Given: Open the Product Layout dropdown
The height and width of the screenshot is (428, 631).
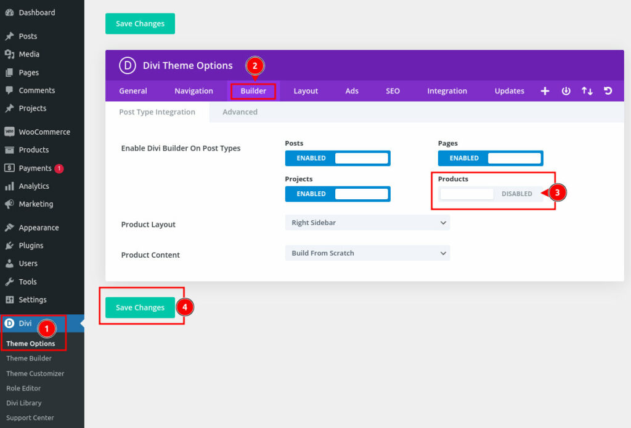Looking at the screenshot, I should click(367, 223).
